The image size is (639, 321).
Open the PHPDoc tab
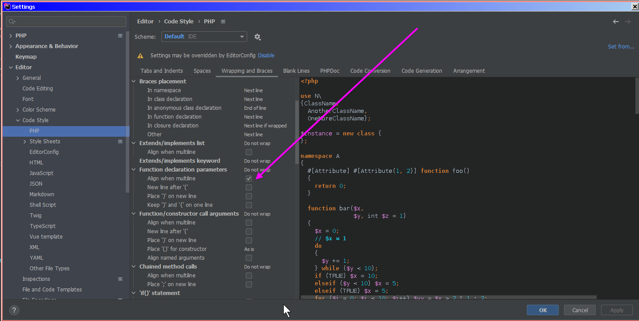tap(330, 71)
